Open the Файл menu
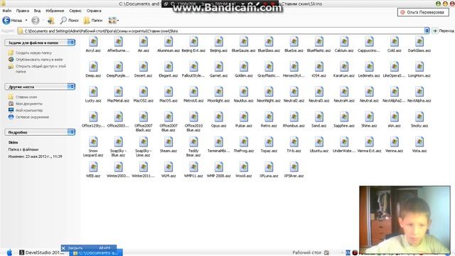The height and width of the screenshot is (256, 455). click(x=7, y=11)
